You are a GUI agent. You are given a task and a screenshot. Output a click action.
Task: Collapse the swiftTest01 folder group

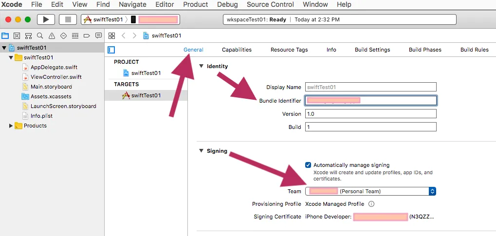coord(11,57)
